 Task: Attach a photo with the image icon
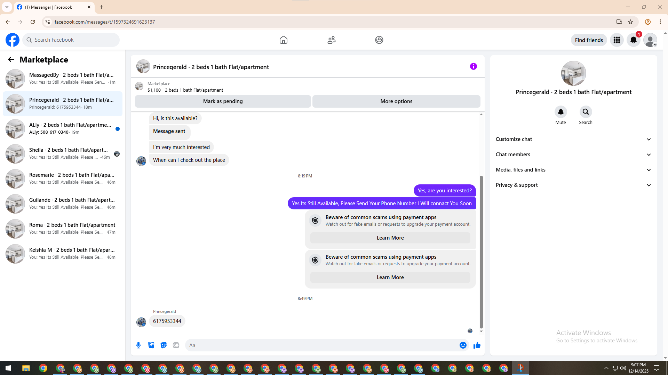151,345
